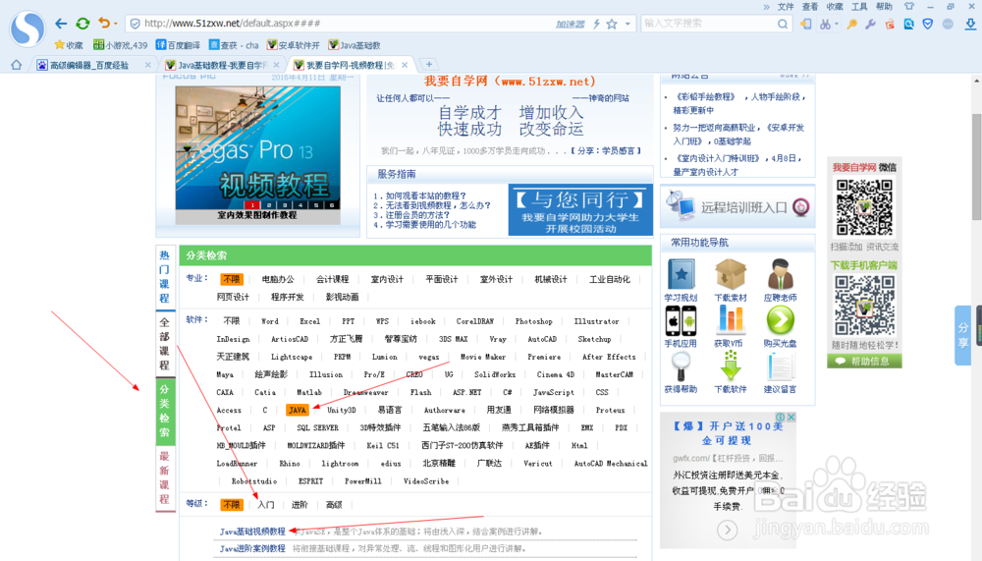This screenshot has width=982, height=561.
Task: Select the 程序开发 major filter
Action: click(288, 297)
